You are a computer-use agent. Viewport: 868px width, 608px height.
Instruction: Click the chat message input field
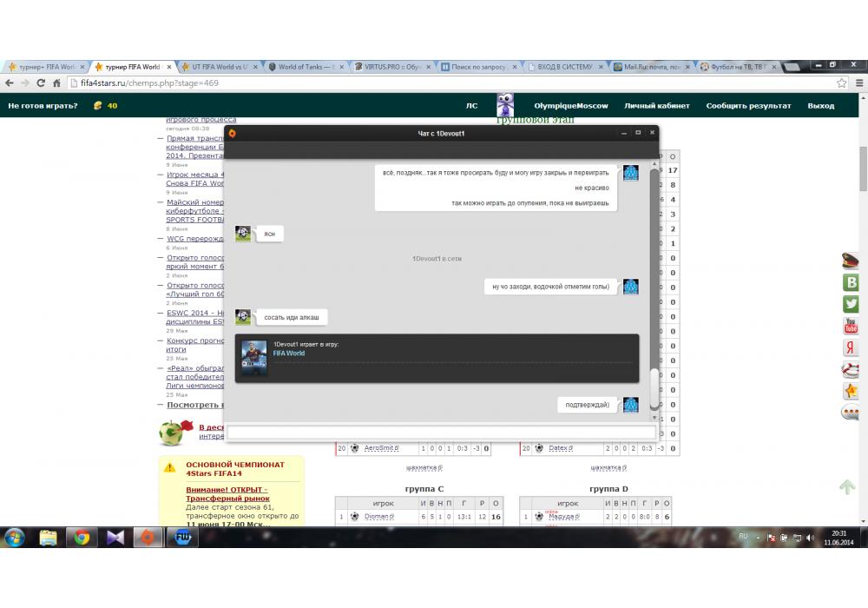(x=441, y=433)
